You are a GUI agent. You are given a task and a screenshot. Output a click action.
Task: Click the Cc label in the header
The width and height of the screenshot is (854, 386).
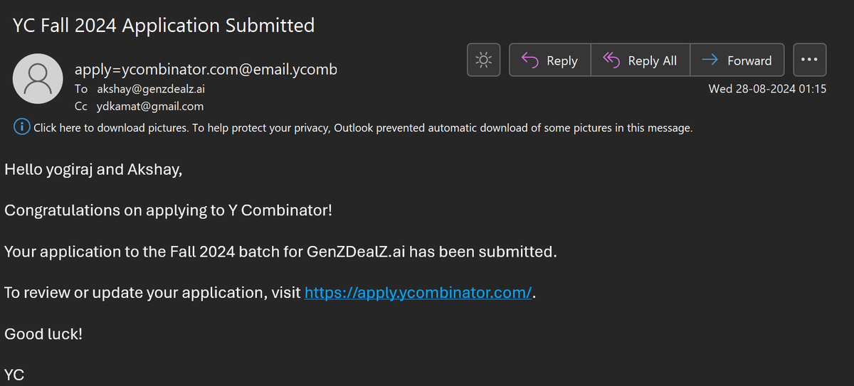pos(81,107)
